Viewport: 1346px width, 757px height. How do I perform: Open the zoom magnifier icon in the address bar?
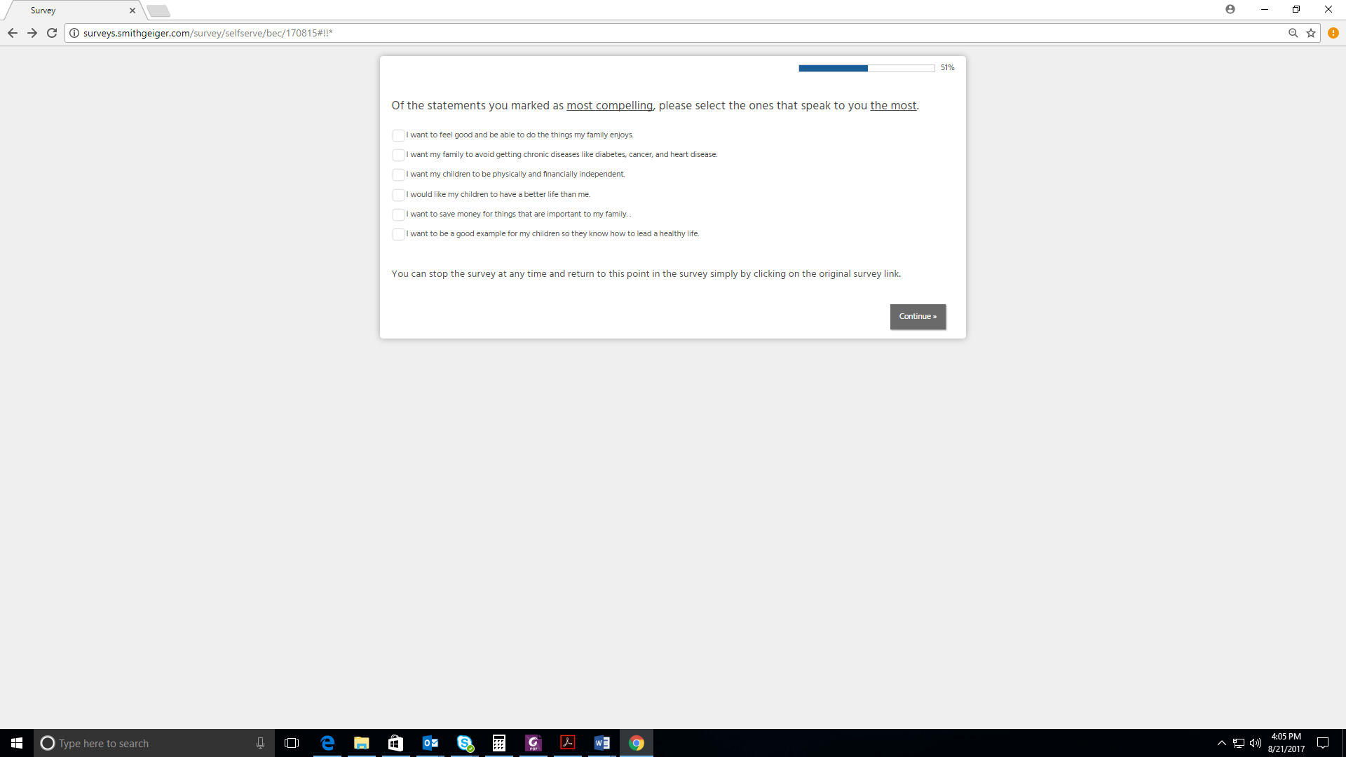tap(1293, 33)
